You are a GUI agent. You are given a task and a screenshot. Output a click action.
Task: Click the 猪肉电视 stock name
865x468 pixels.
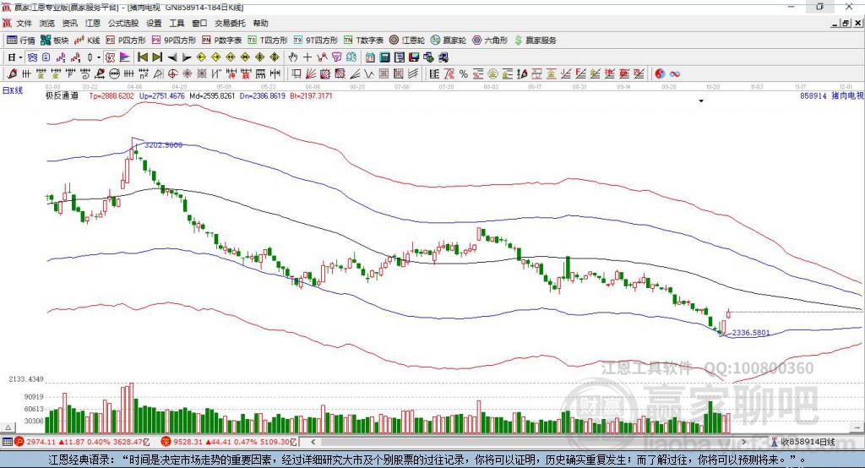(x=847, y=95)
